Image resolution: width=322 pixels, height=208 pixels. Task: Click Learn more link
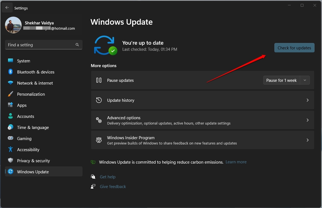pyautogui.click(x=236, y=162)
